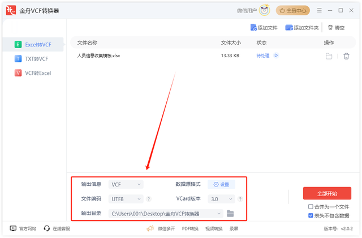Click the 文件大小 column header
The image size is (362, 238).
coord(231,42)
